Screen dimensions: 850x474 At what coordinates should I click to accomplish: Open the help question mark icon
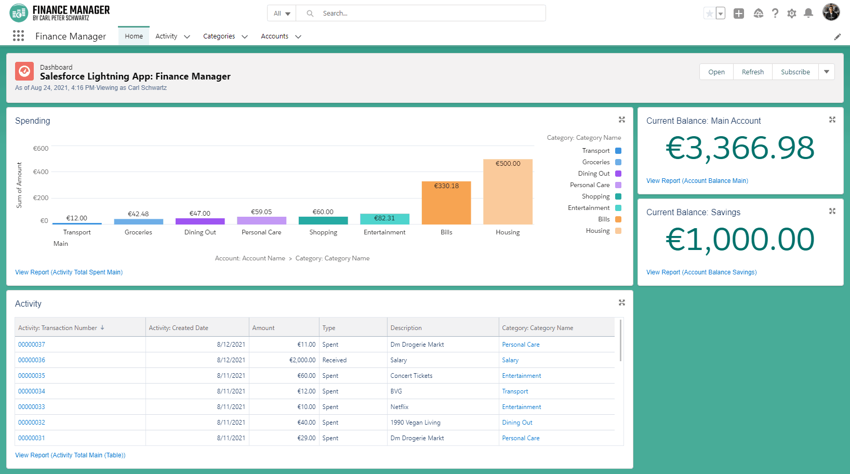point(775,14)
